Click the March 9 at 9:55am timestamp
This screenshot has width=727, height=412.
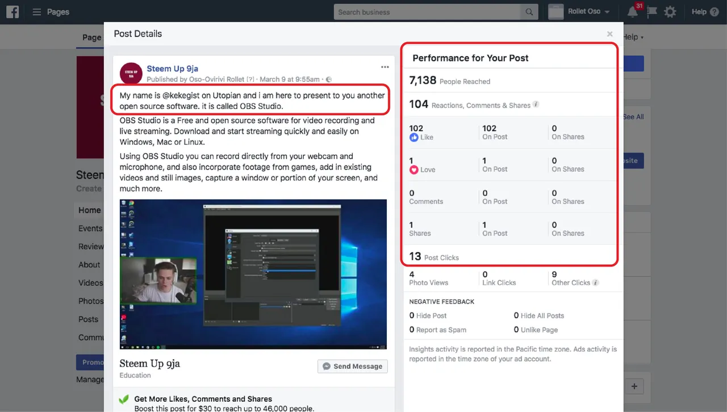pyautogui.click(x=290, y=80)
